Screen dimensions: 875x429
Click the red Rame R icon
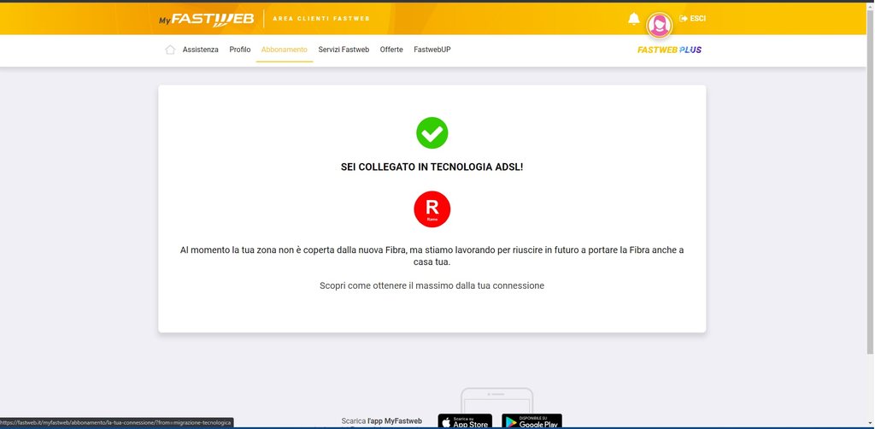pos(432,209)
